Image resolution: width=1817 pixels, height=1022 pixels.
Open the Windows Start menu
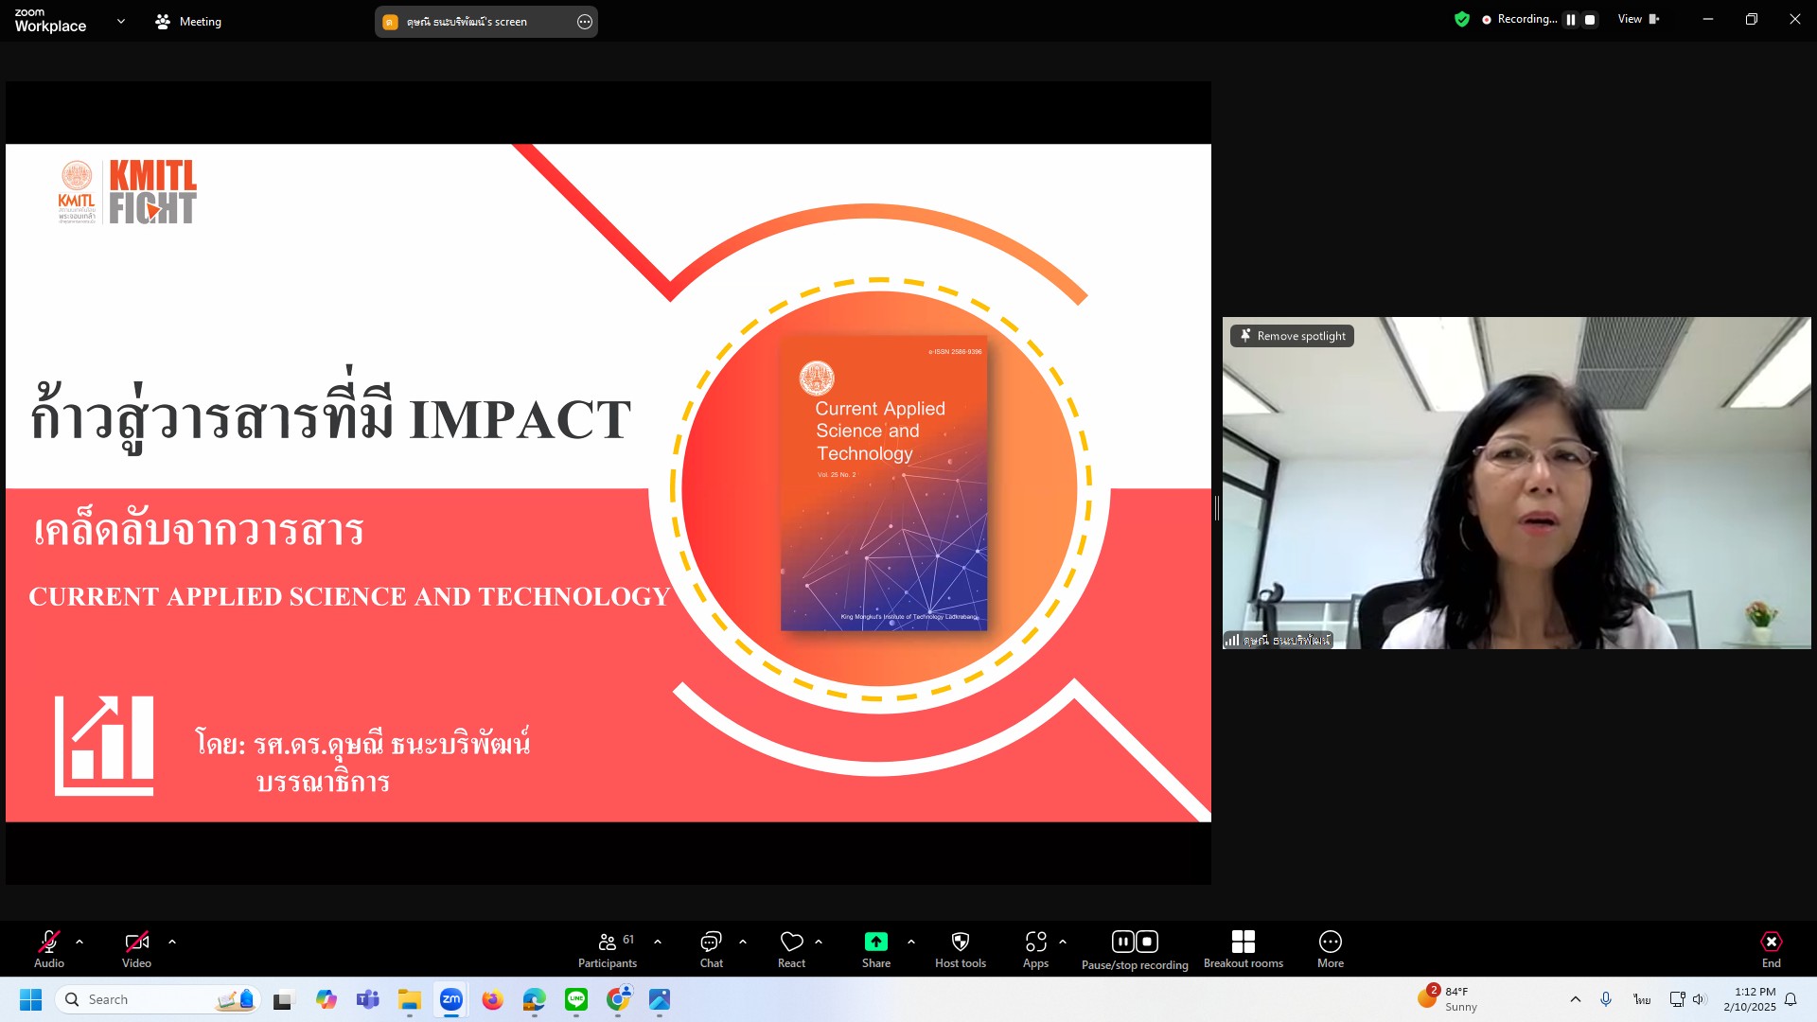pos(30,999)
